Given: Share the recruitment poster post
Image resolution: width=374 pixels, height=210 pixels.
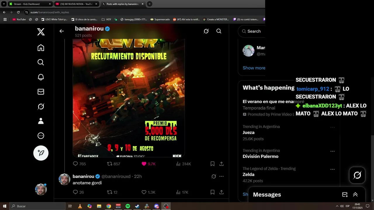Looking at the screenshot, I should coord(221,164).
